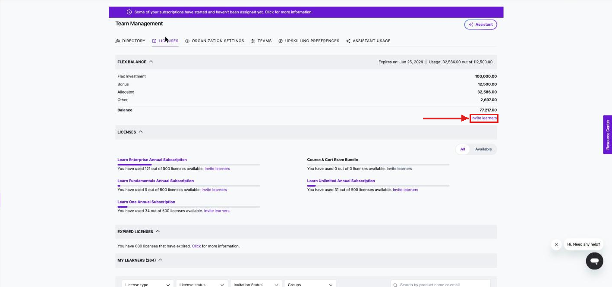Open Upskilling Preferences tab
Screen dimensions: 612x287
pos(309,41)
